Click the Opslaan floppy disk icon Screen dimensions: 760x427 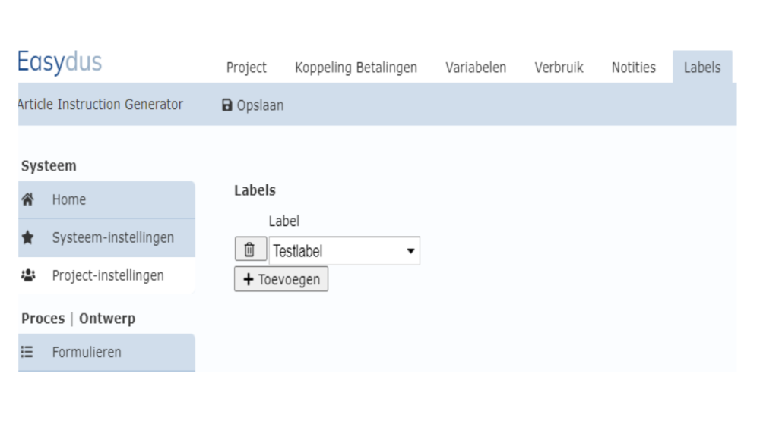point(227,105)
